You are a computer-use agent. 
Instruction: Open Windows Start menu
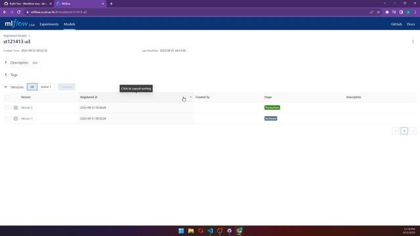pos(181,231)
